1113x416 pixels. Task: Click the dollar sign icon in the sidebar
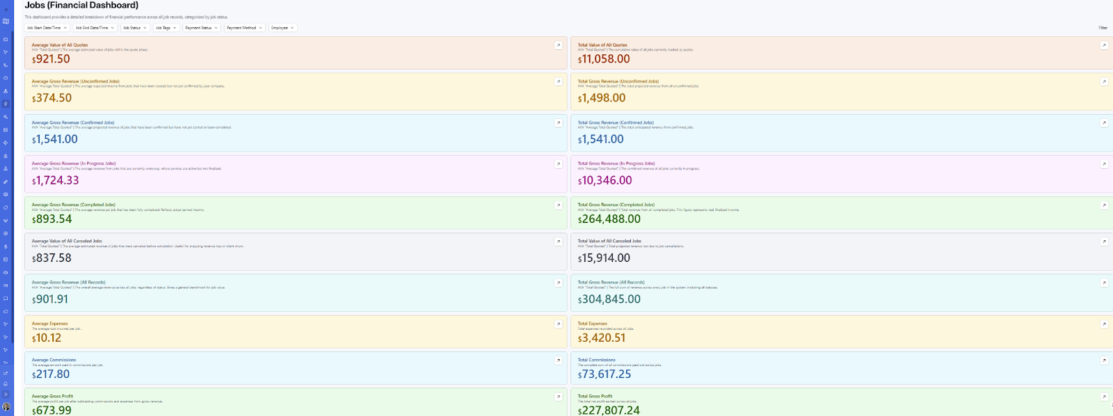pos(6,247)
